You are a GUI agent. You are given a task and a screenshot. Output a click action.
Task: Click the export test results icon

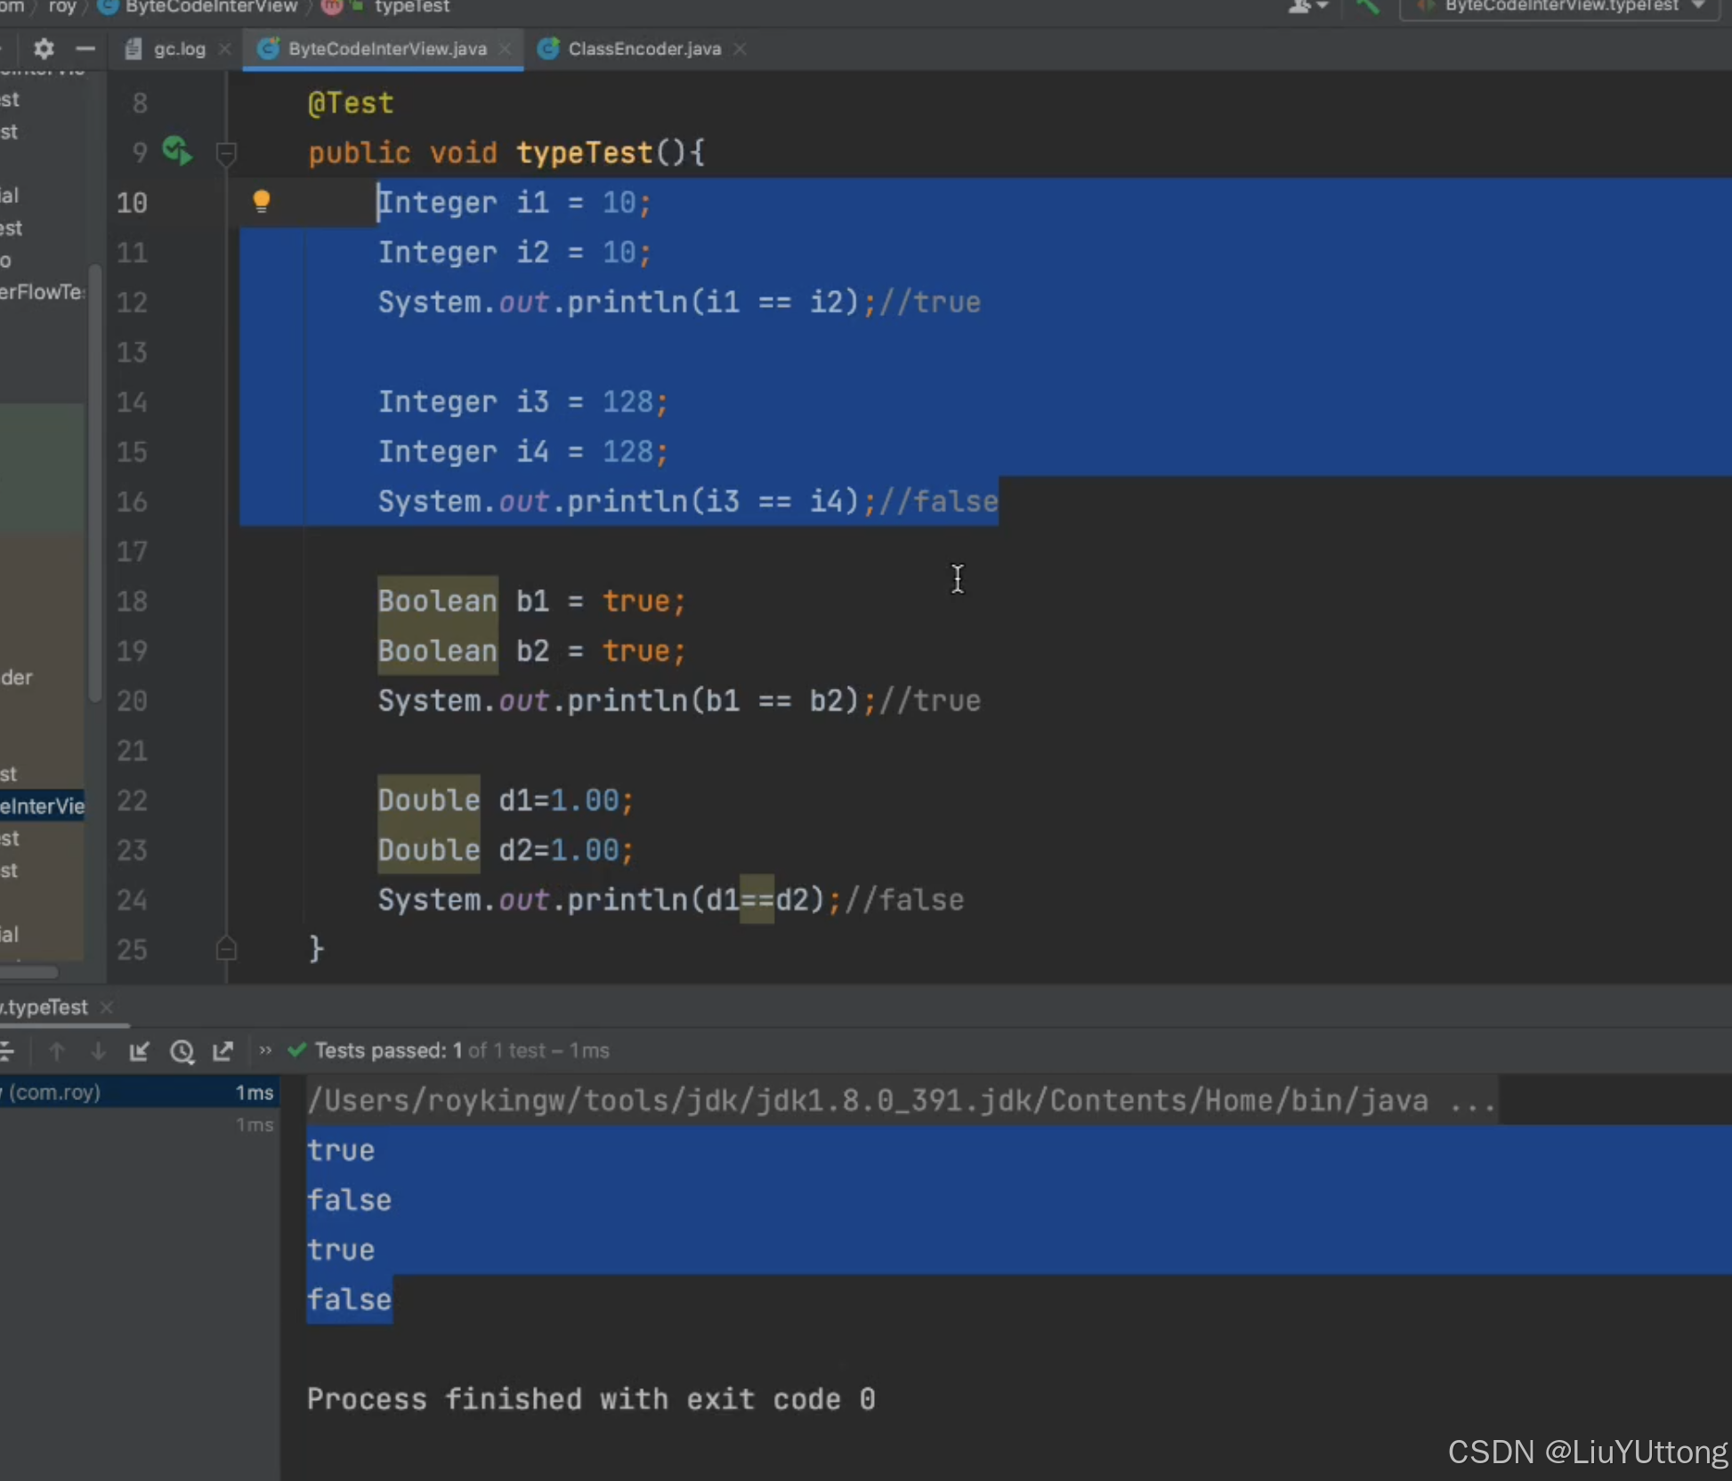(x=223, y=1051)
